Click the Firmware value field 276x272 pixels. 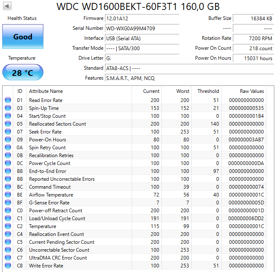(142, 18)
